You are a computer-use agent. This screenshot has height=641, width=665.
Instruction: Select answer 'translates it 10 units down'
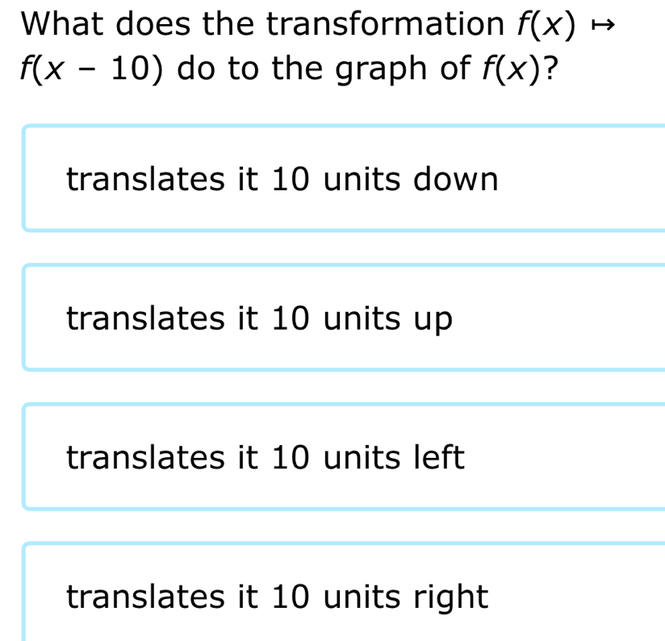(344, 178)
